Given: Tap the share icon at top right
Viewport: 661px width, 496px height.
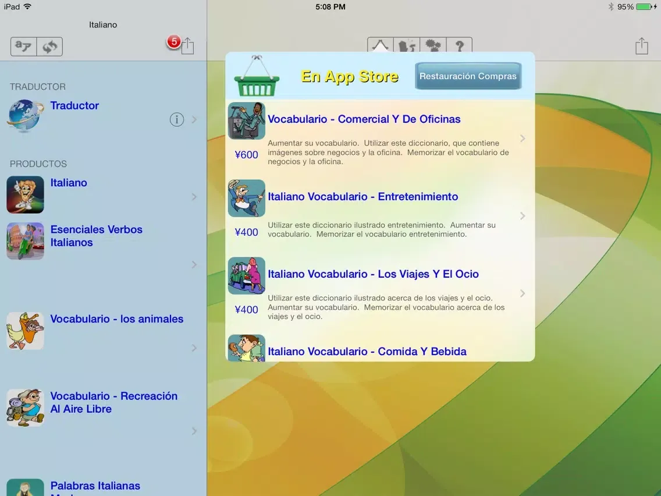Looking at the screenshot, I should [641, 46].
